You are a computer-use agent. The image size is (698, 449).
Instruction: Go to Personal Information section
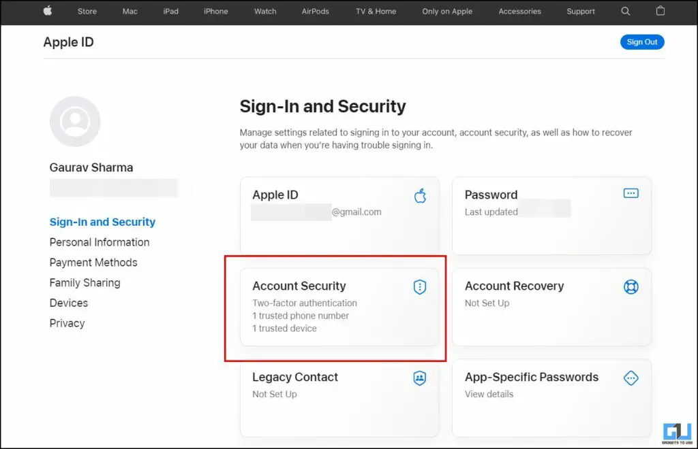coord(100,242)
